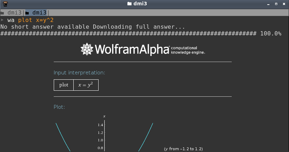The height and width of the screenshot is (152, 289).
Task: Click the terminal app icon in title bar
Action: tap(5, 4)
